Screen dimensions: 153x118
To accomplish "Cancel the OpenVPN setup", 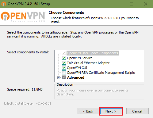I will (x=137, y=111).
